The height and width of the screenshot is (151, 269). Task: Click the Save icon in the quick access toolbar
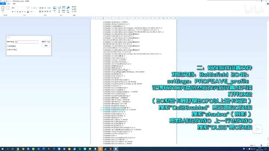click(x=4, y=1)
